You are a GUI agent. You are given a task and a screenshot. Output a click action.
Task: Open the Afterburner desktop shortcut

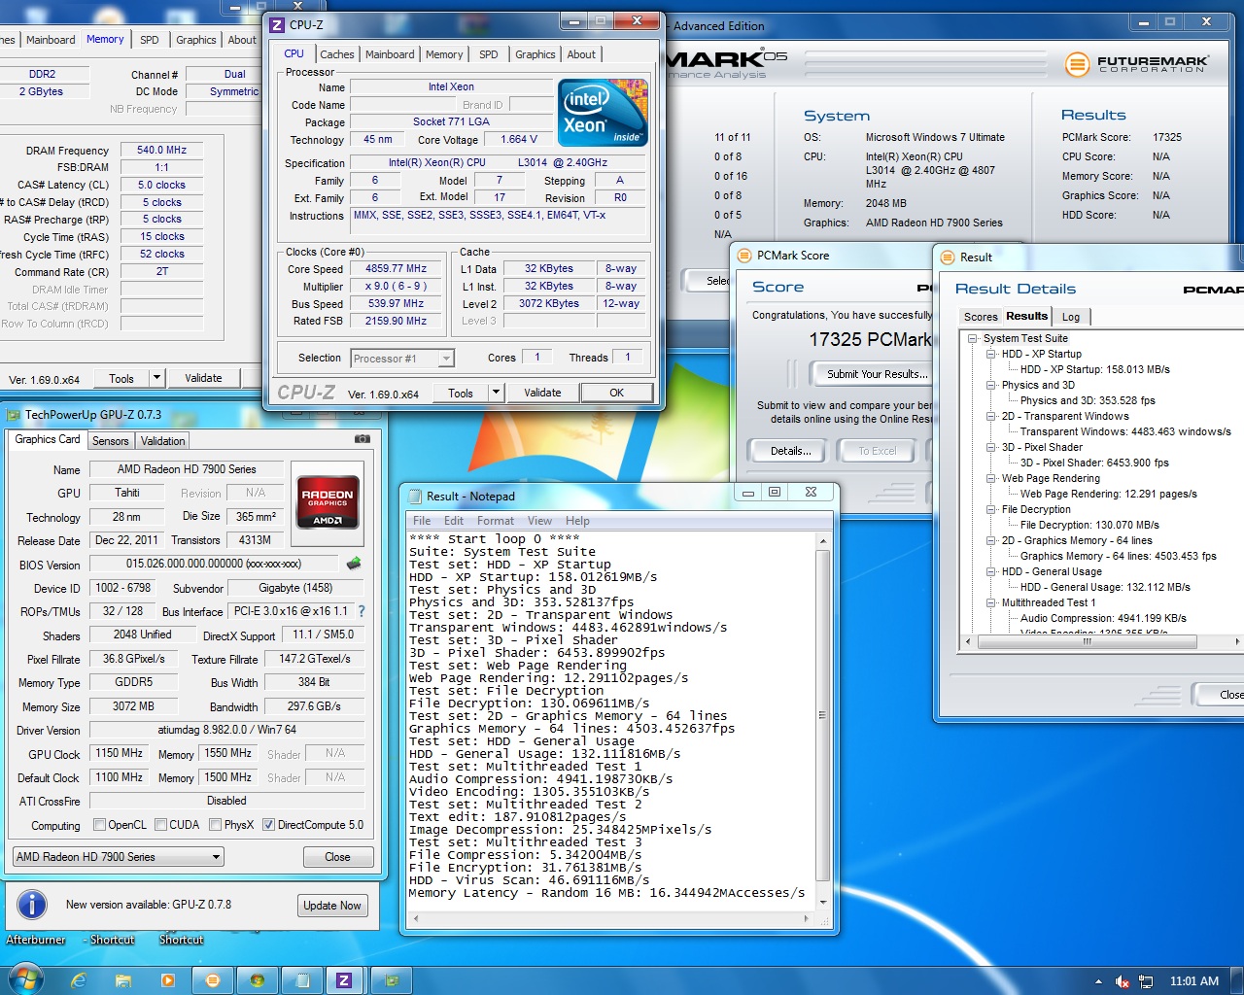point(36,939)
